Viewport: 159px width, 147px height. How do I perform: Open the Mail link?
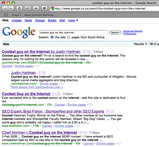point(62,20)
